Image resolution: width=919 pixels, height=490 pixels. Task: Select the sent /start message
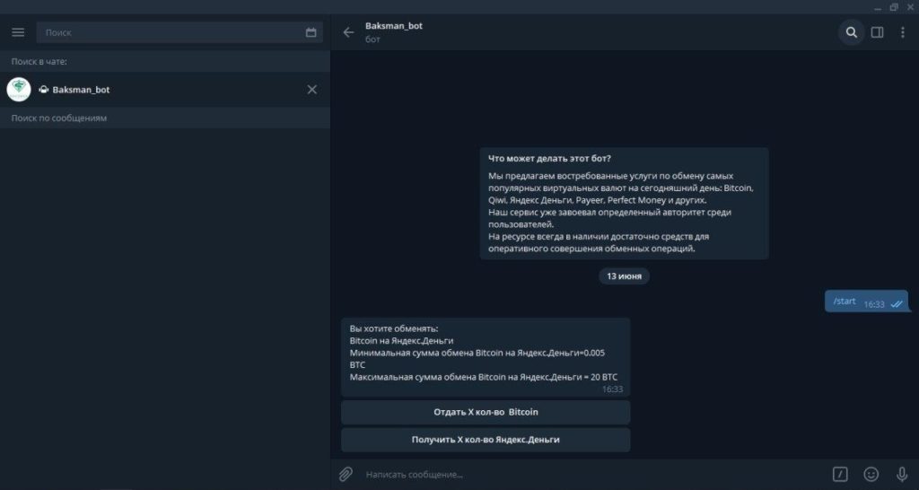click(x=866, y=302)
